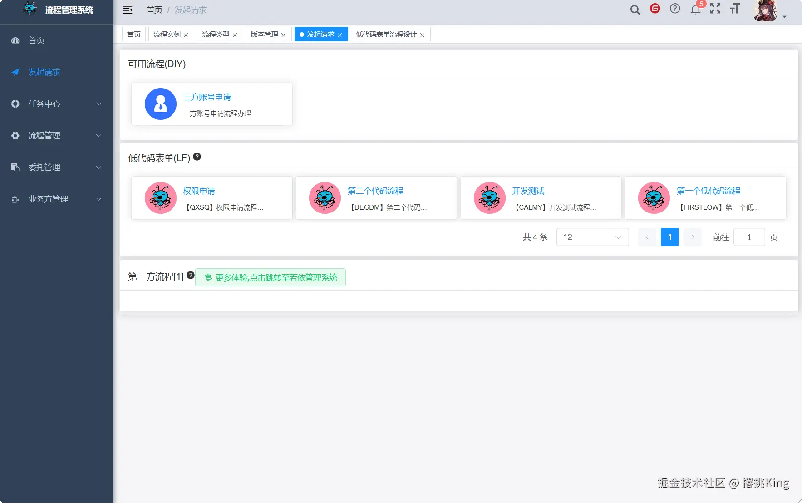Image resolution: width=802 pixels, height=503 pixels.
Task: Open the page size dropdown showing 12
Action: [592, 237]
